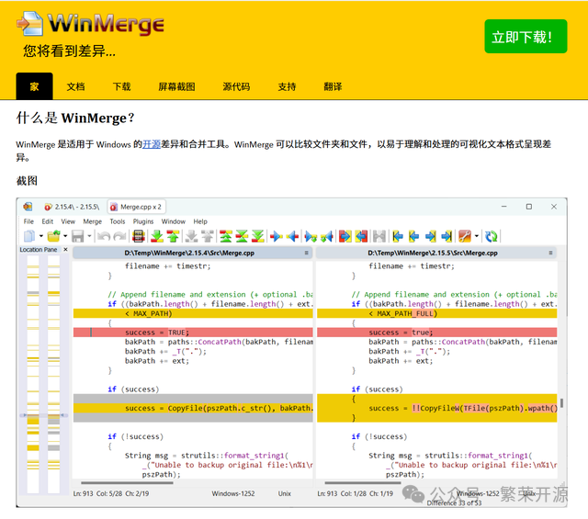Click Copy Left and Advance icon
The image size is (588, 519).
point(327,236)
